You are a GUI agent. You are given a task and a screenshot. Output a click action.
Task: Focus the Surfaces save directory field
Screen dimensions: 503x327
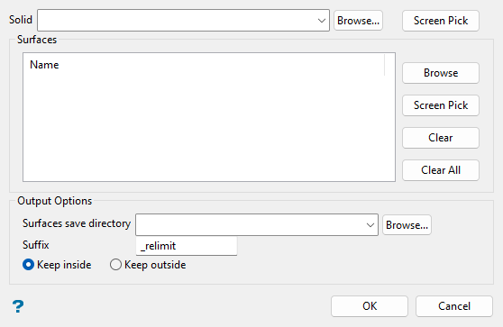click(x=257, y=225)
